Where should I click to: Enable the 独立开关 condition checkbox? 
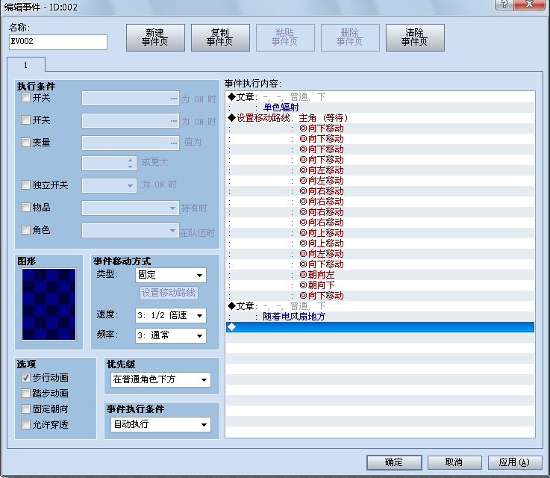(25, 185)
